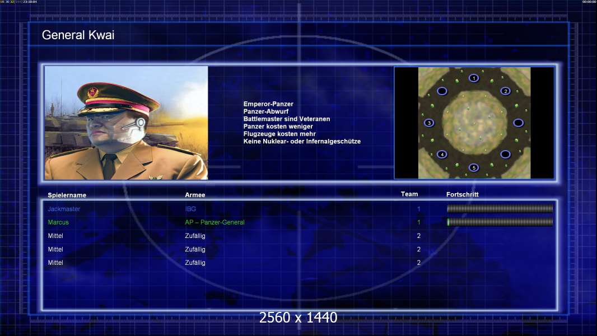Select start position 5 on the map
The height and width of the screenshot is (336, 597).
click(474, 167)
